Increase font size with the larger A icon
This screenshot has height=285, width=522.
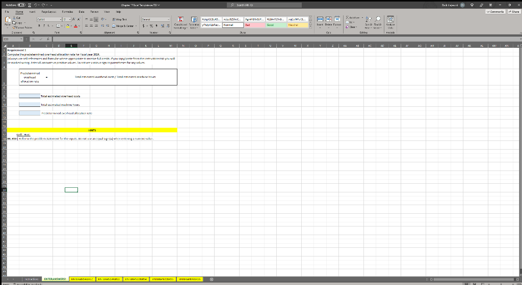(x=73, y=19)
